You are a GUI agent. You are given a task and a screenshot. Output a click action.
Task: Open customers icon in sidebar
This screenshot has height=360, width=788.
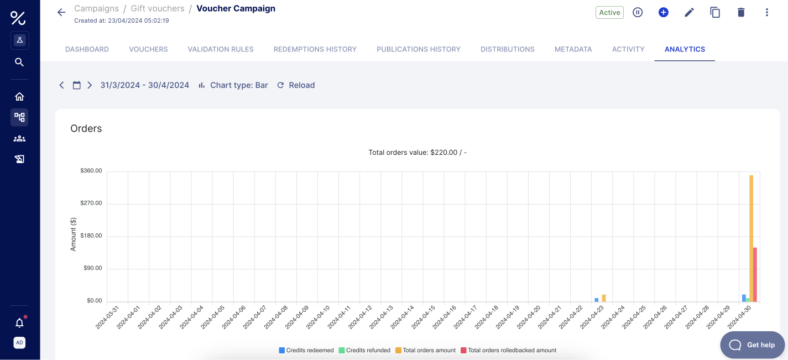pyautogui.click(x=19, y=139)
